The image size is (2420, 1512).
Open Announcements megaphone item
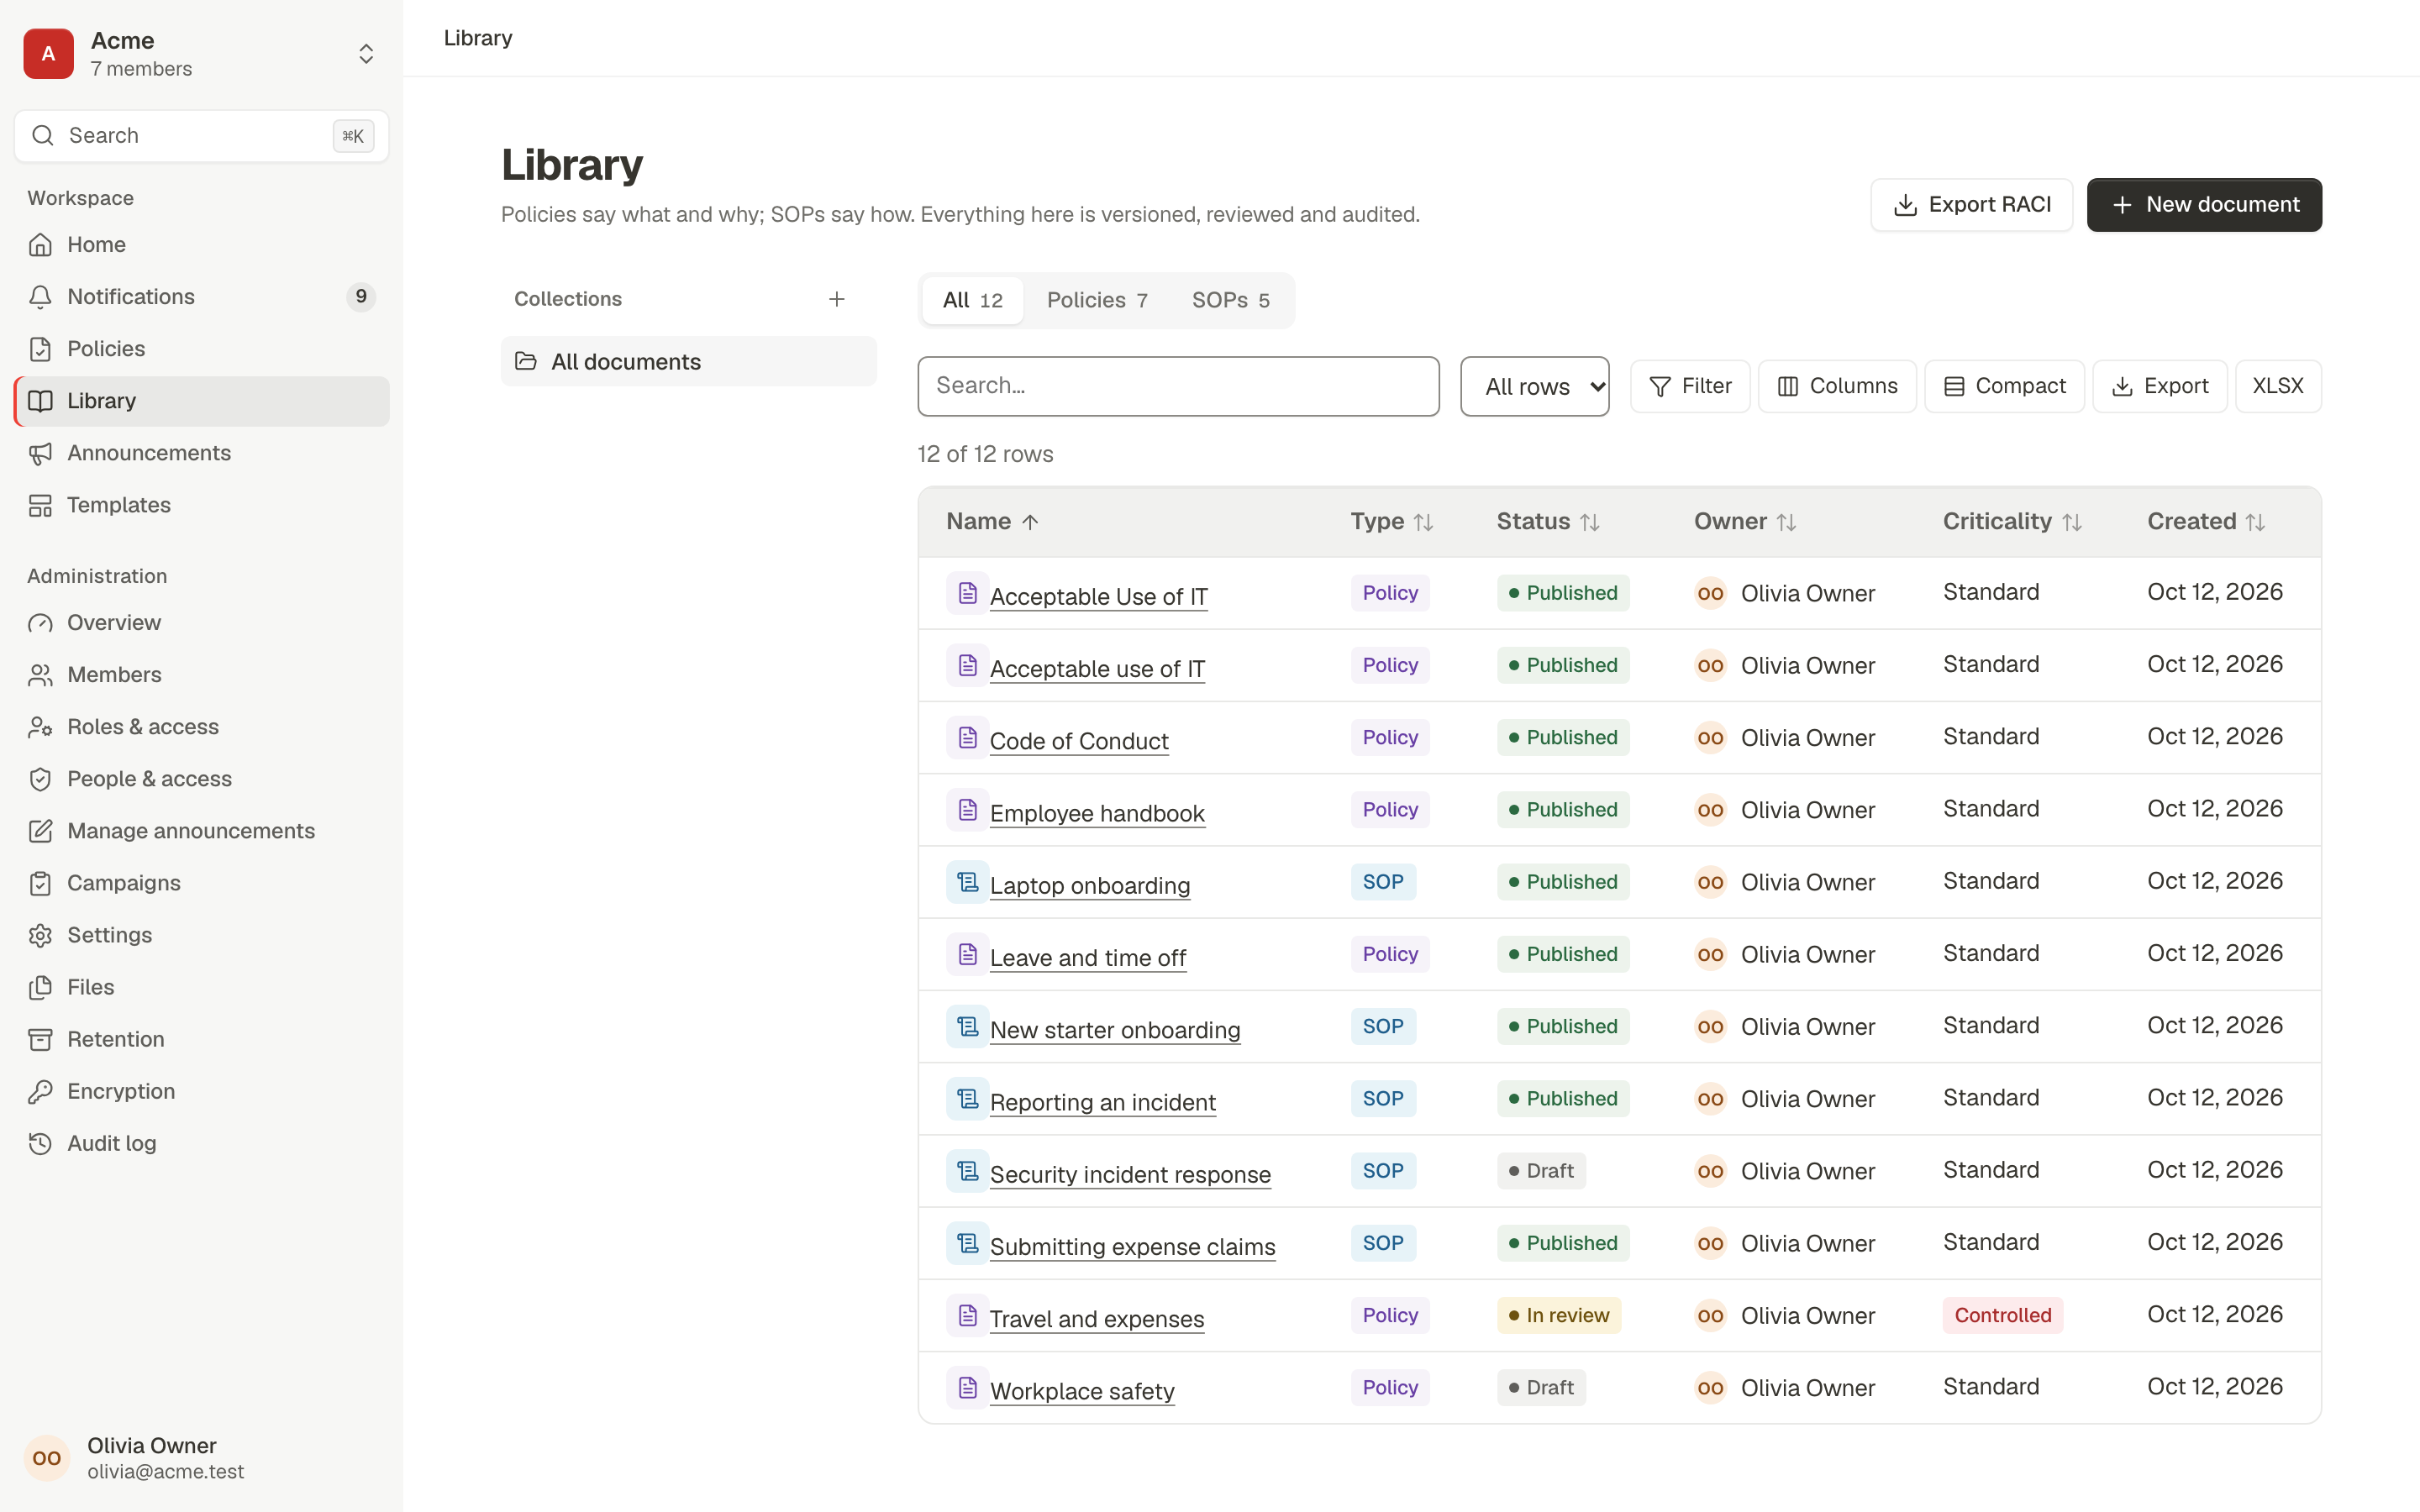201,453
